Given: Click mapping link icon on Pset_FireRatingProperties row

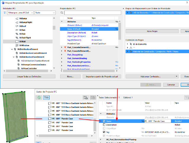Looking at the screenshot, I should tap(116, 62).
